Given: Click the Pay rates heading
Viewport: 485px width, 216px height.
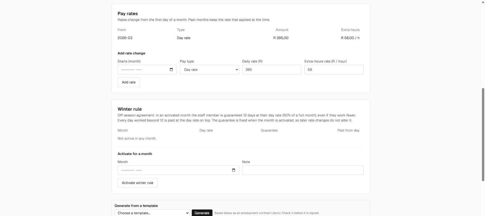Looking at the screenshot, I should (128, 14).
